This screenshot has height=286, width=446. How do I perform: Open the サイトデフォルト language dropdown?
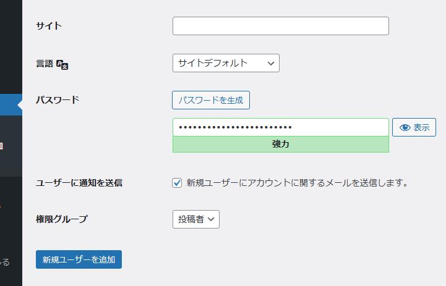coord(226,63)
